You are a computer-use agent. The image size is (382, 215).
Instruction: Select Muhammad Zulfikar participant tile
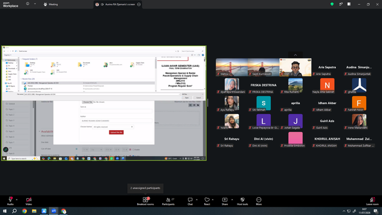tap(359, 139)
